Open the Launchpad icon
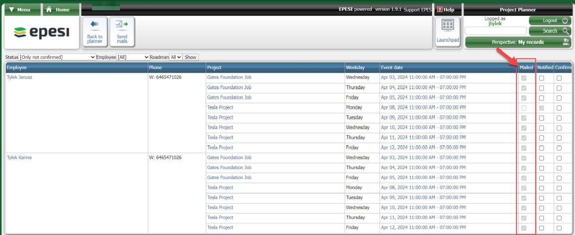The width and height of the screenshot is (575, 235). pyautogui.click(x=447, y=31)
